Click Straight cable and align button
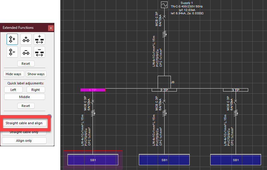Viewport: 267px width, 170px height. pos(24,123)
